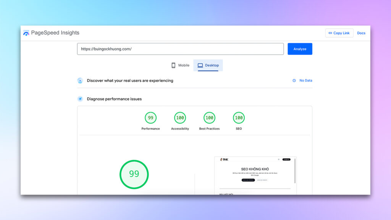Open the SEO KHÔNG KHÓ page screenshot thumbnail
This screenshot has width=391, height=220.
(255, 176)
